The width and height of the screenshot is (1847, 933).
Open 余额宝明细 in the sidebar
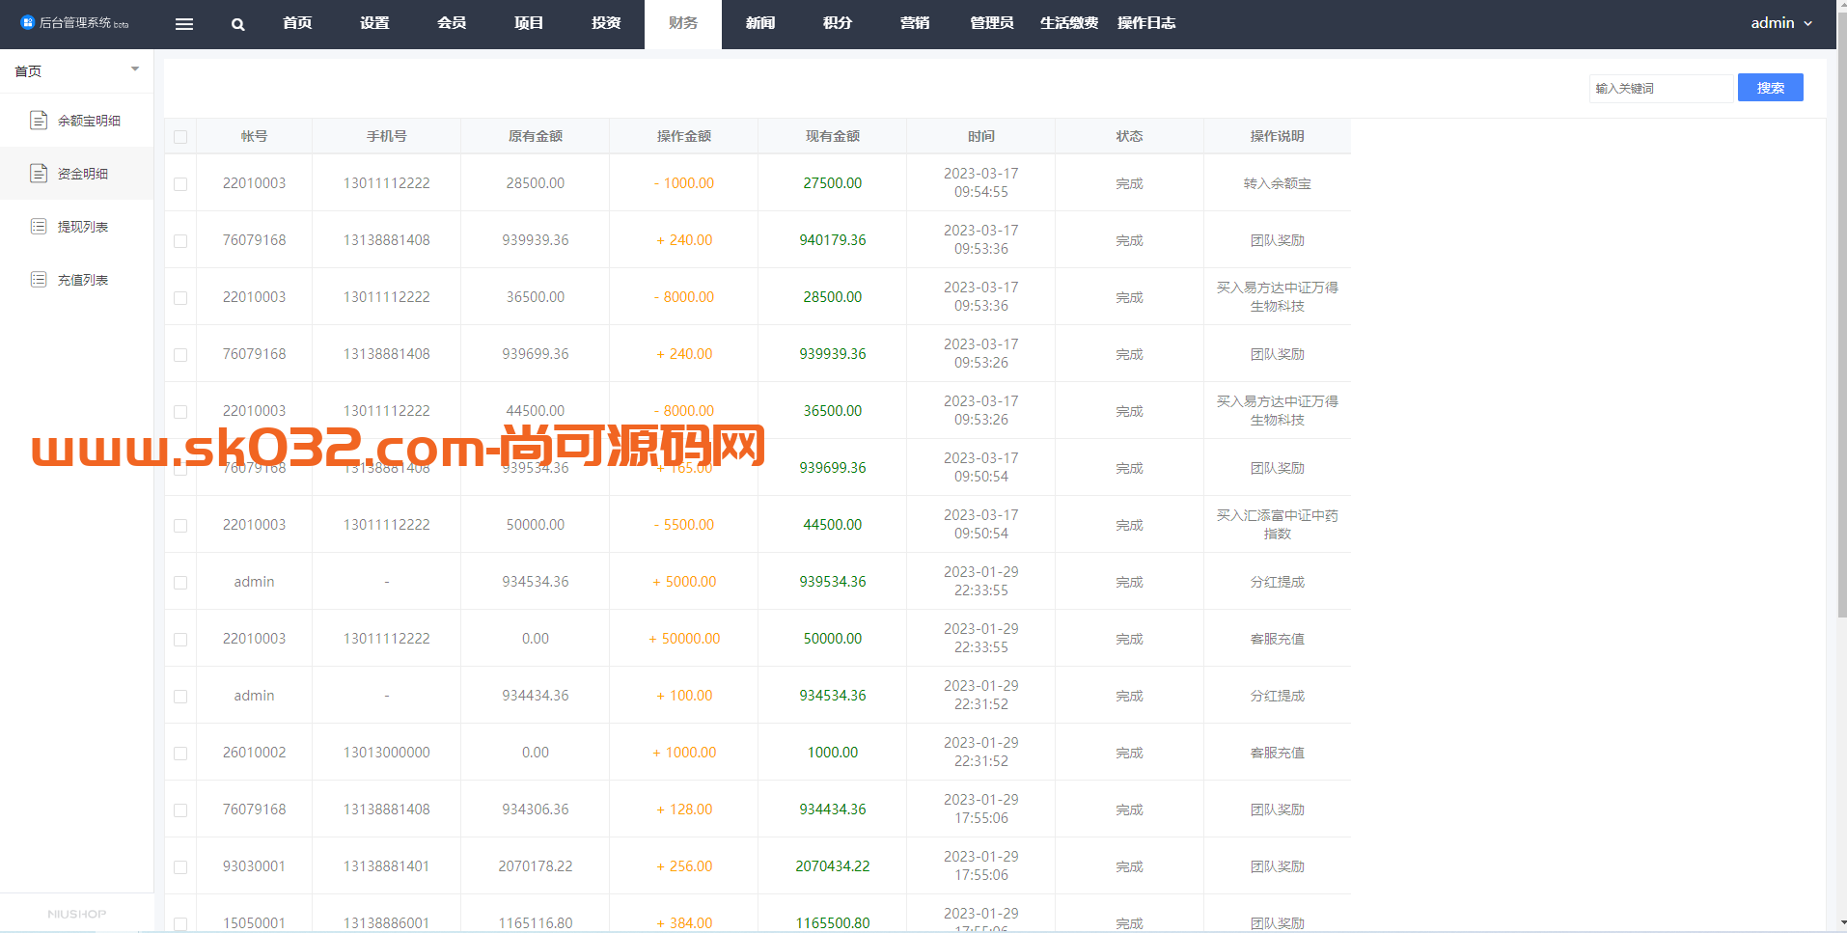pyautogui.click(x=77, y=121)
